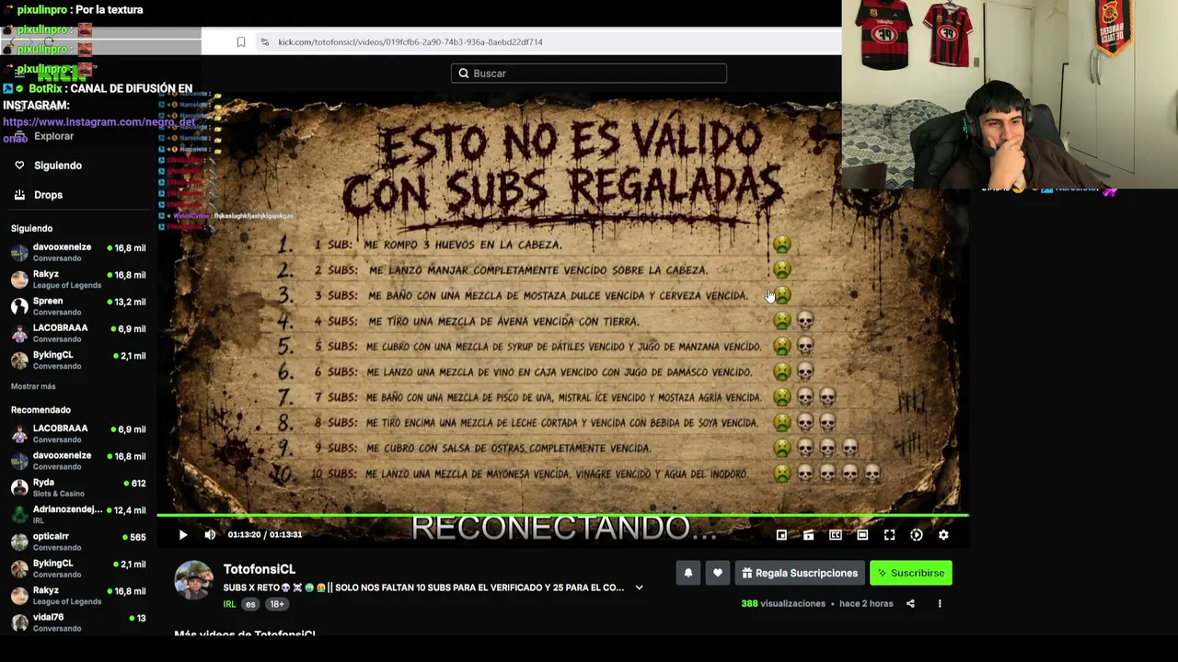
Task: Open Siguiendo in the sidebar navigation
Action: click(58, 165)
